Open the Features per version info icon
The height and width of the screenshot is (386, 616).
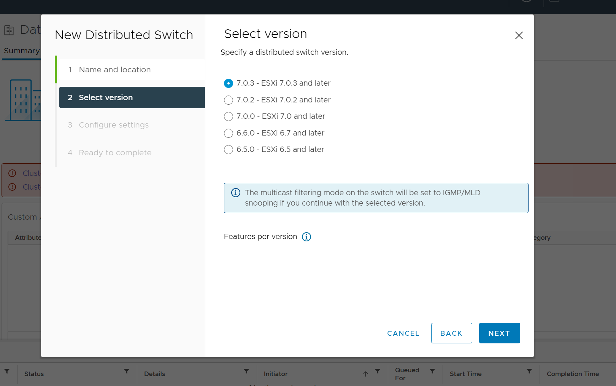click(306, 237)
